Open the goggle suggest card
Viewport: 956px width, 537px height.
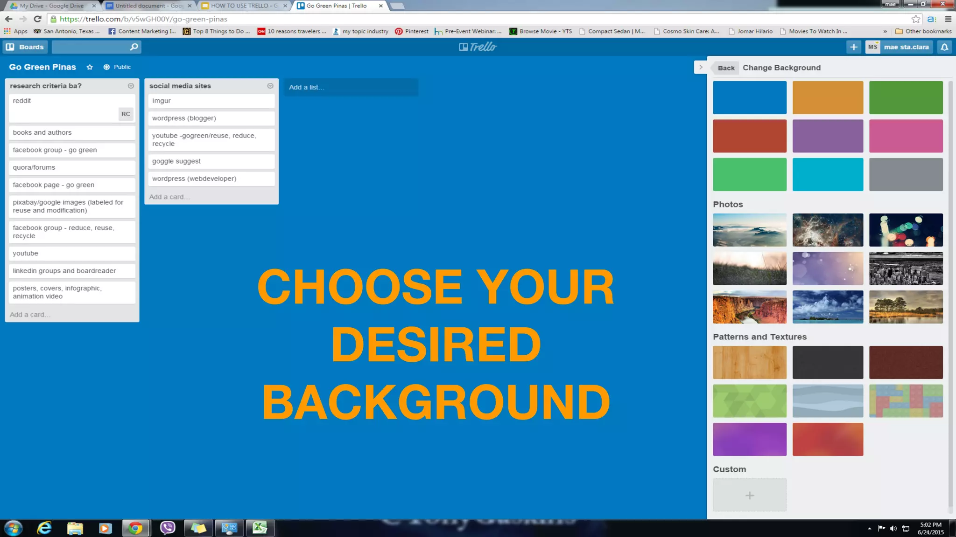pyautogui.click(x=211, y=161)
